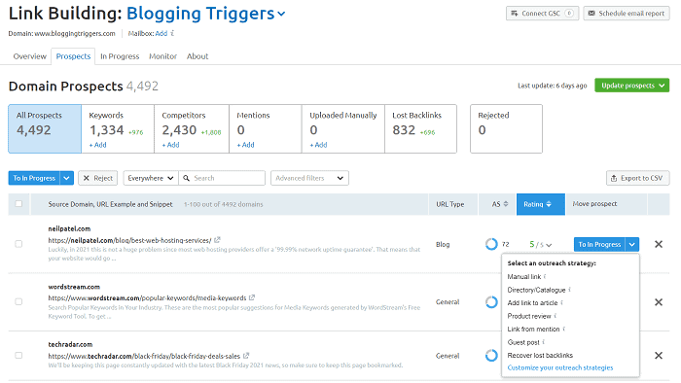Switch to the In Progress tab
The width and height of the screenshot is (681, 383).
tap(120, 56)
